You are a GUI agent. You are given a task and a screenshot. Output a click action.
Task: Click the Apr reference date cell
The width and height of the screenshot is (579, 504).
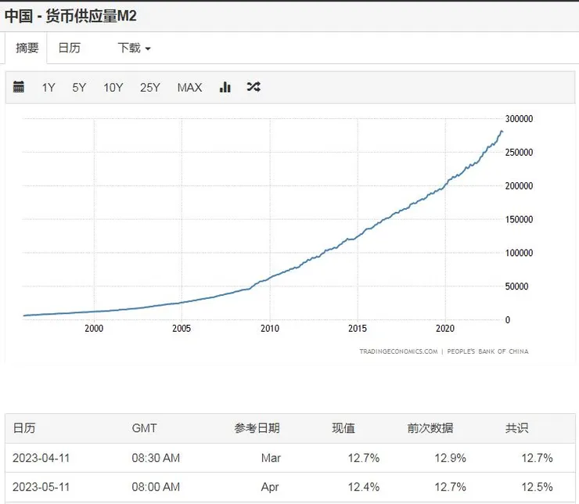[270, 487]
